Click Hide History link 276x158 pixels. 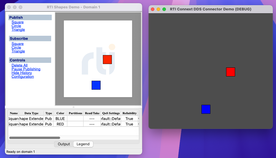pyautogui.click(x=22, y=73)
